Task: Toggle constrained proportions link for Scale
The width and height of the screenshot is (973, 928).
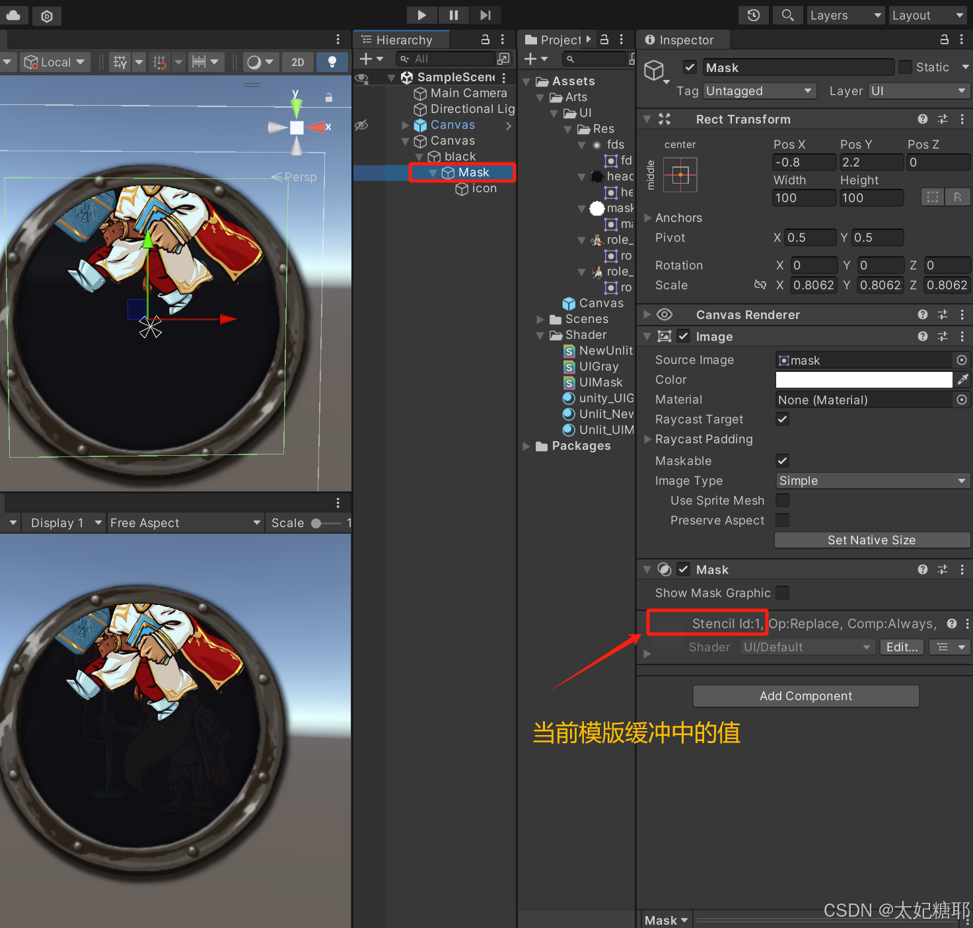Action: click(760, 285)
